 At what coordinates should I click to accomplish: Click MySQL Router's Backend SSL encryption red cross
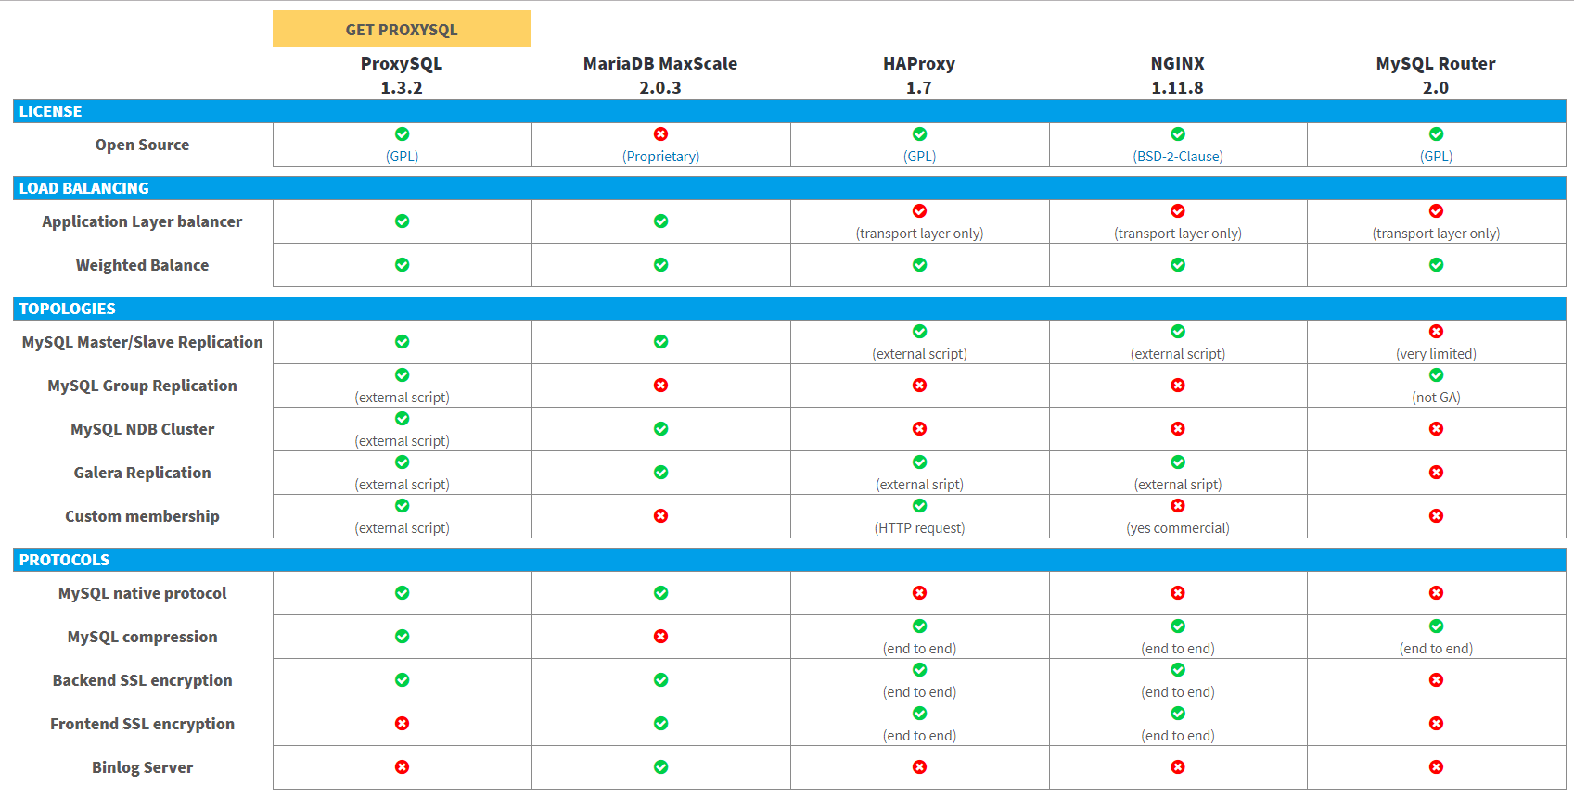coord(1436,680)
